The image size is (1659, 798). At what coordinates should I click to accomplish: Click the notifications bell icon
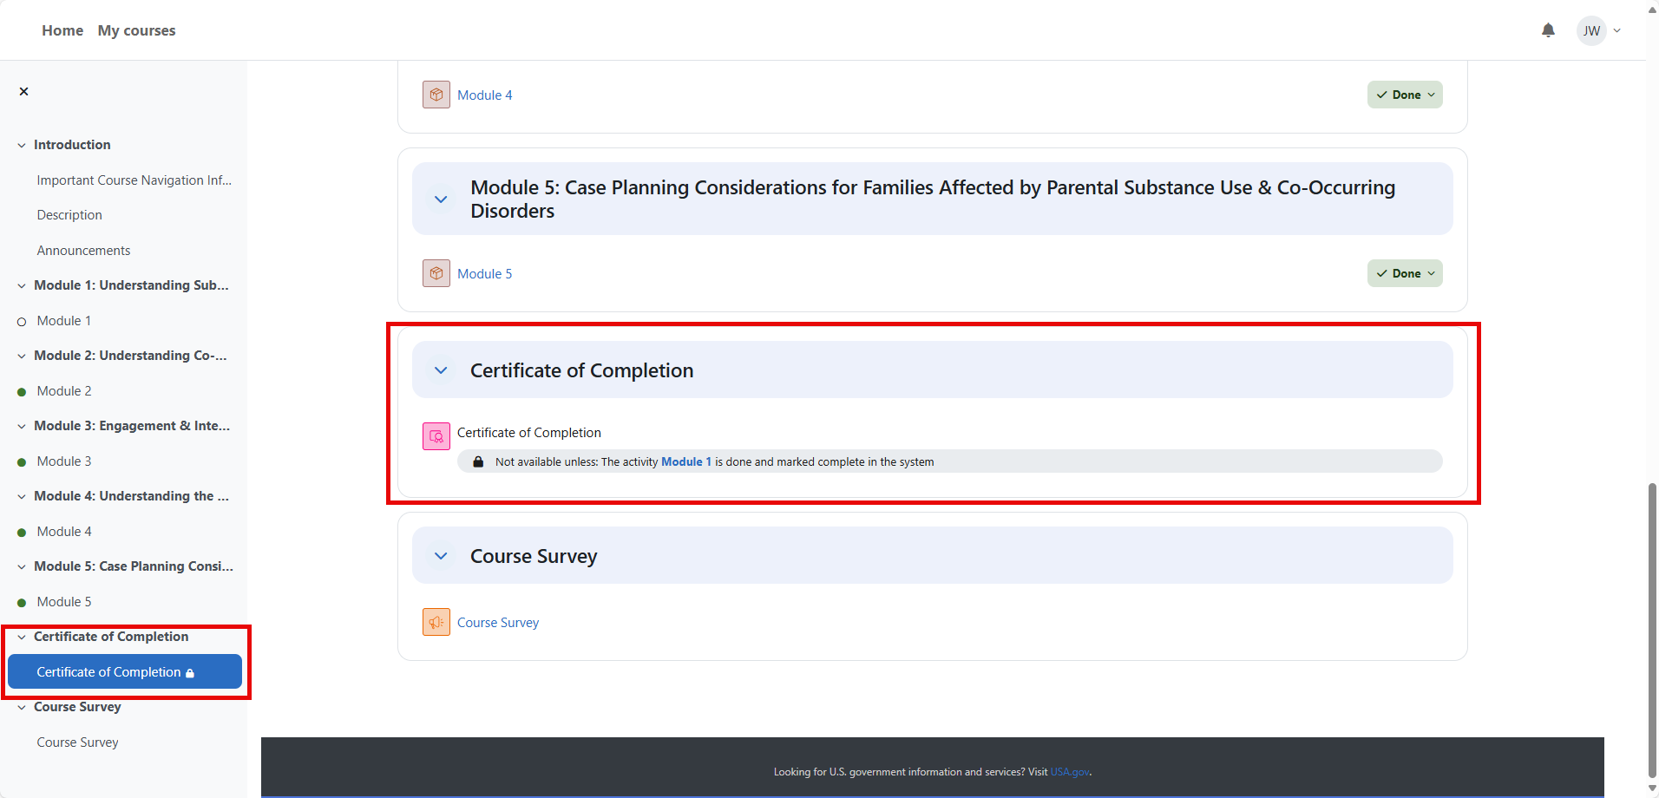tap(1548, 30)
